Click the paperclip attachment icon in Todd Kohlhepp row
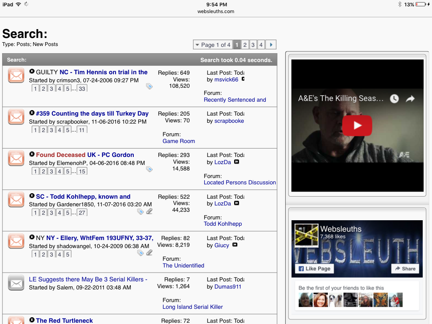Viewport: 432px width, 324px height. tap(149, 211)
